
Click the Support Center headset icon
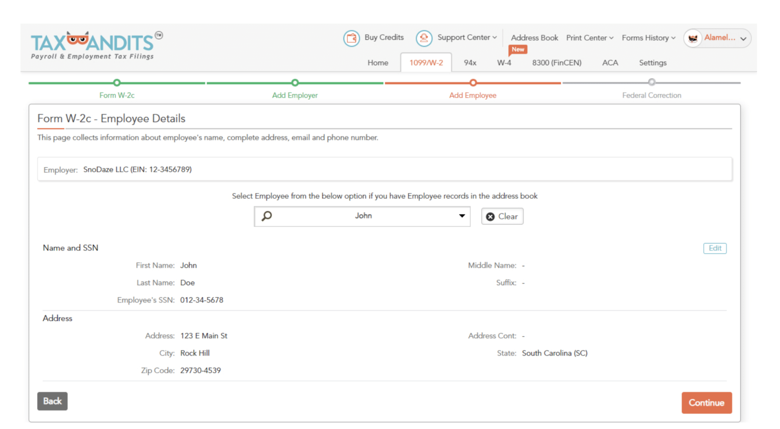424,38
